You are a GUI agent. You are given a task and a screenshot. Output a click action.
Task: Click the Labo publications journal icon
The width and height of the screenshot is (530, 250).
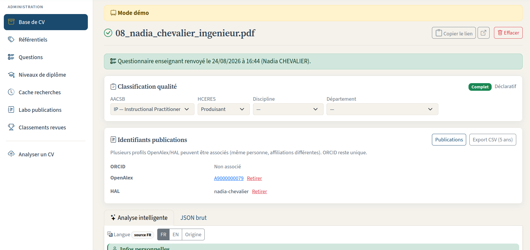11,109
